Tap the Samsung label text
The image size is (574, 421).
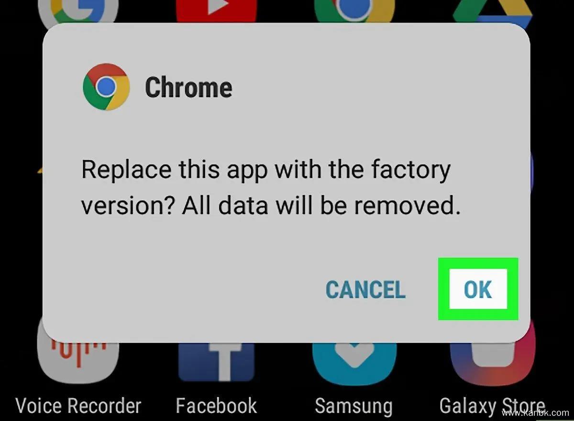pos(353,406)
